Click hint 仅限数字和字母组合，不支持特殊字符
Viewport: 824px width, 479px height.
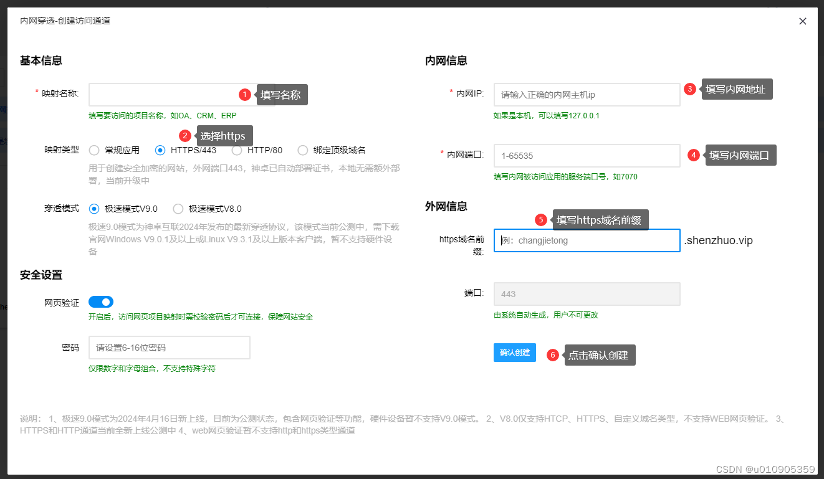[x=152, y=369]
